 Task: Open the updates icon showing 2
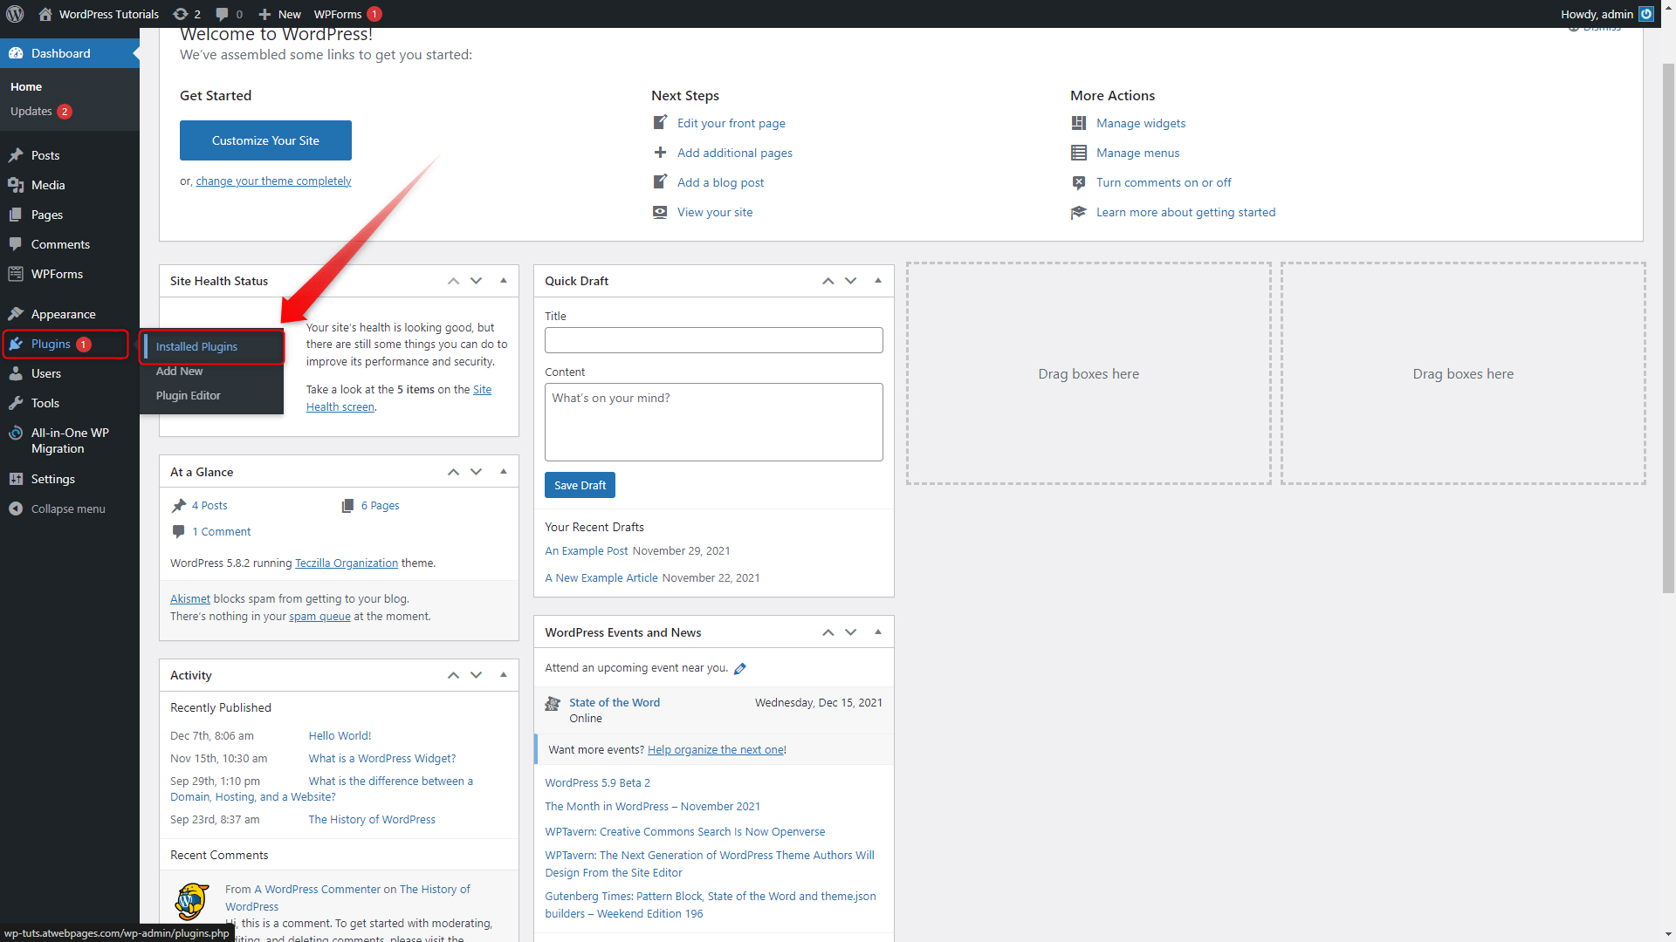tap(187, 14)
